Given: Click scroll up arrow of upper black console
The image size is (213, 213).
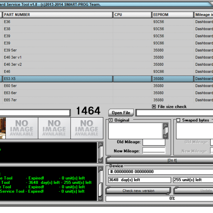Looking at the screenshot, I should (100, 145).
